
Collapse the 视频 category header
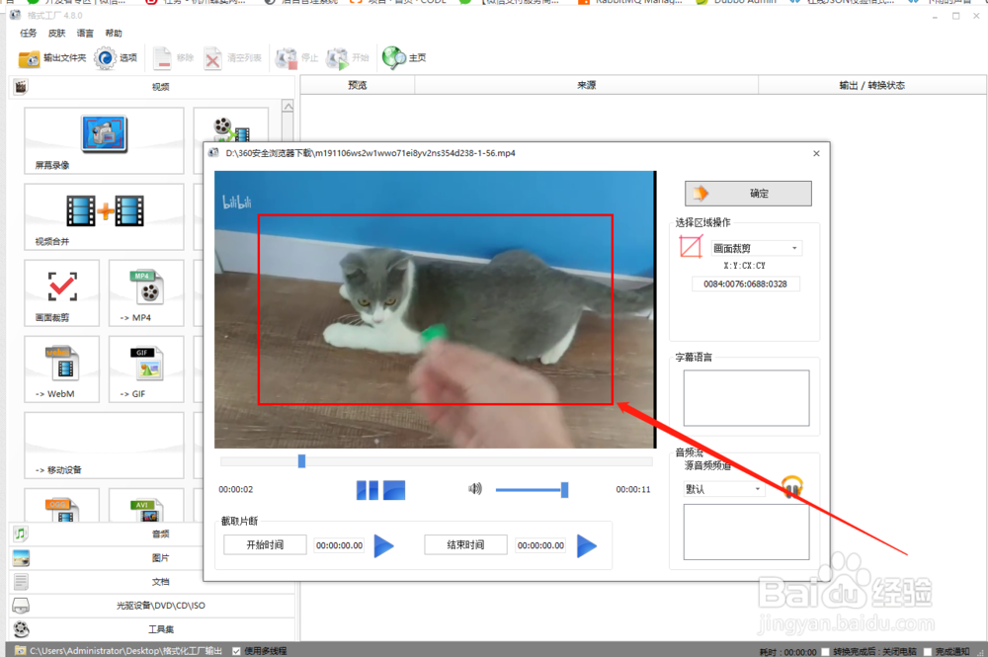[152, 87]
